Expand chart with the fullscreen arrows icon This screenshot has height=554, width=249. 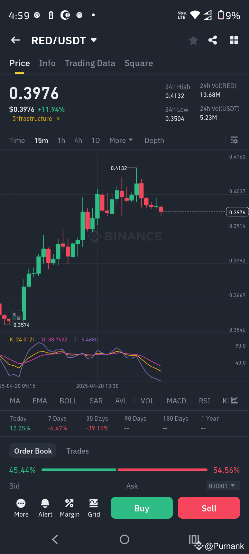pos(16,316)
